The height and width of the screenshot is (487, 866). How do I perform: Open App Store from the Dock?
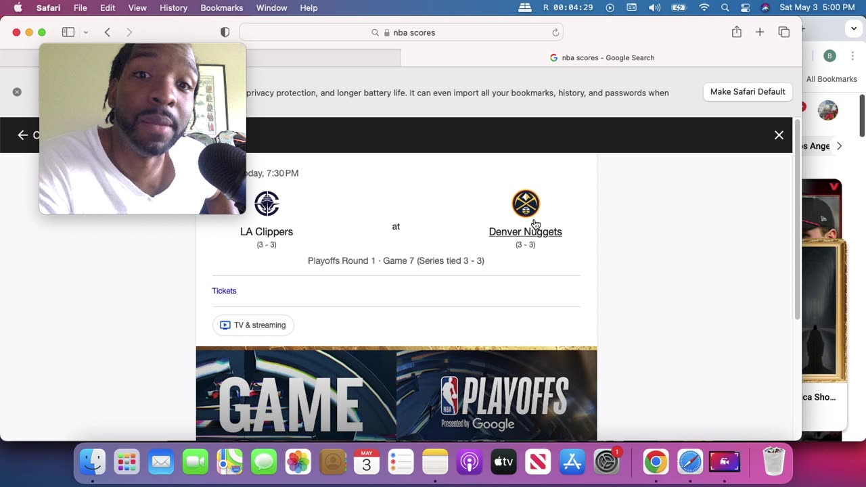(572, 462)
